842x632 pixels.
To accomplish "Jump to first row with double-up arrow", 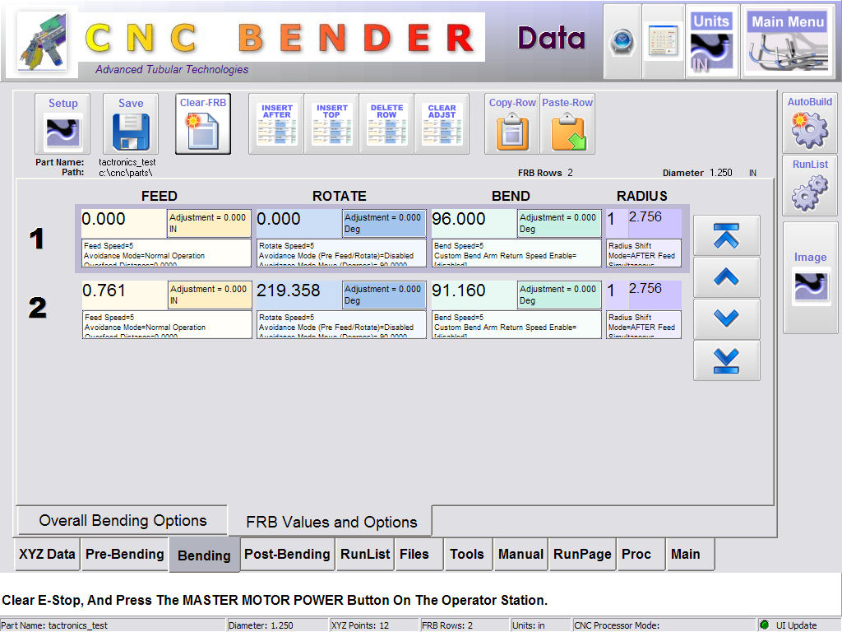I will (x=726, y=236).
